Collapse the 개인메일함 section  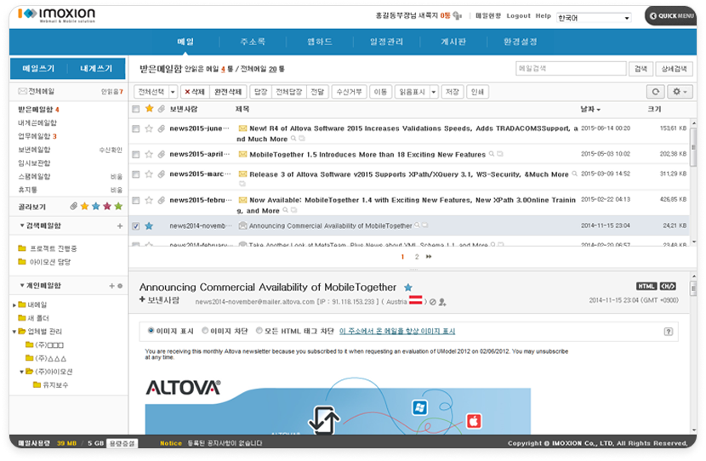tap(21, 286)
